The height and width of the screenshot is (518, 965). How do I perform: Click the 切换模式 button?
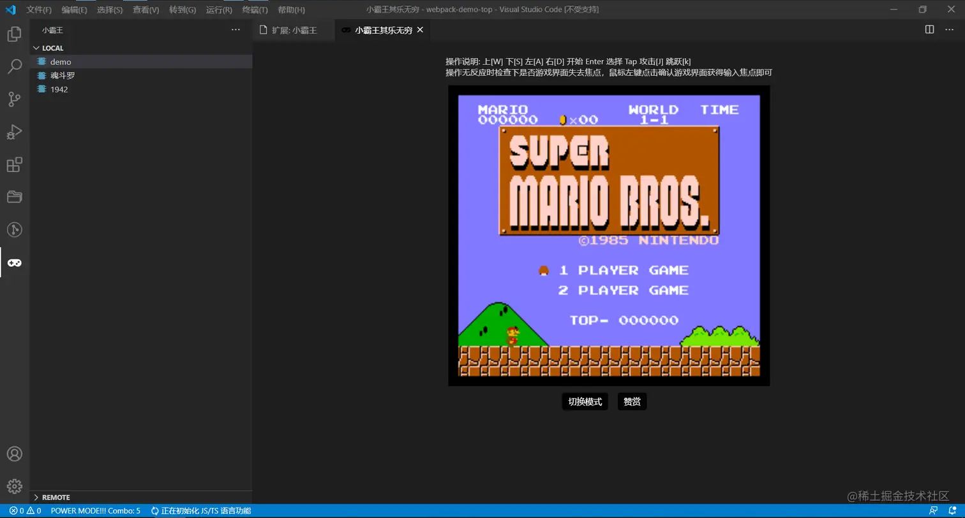(x=585, y=401)
